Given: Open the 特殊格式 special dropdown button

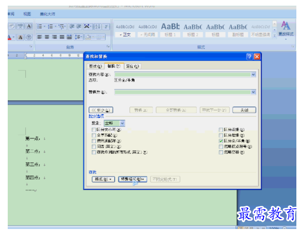Looking at the screenshot, I should click(x=132, y=179).
